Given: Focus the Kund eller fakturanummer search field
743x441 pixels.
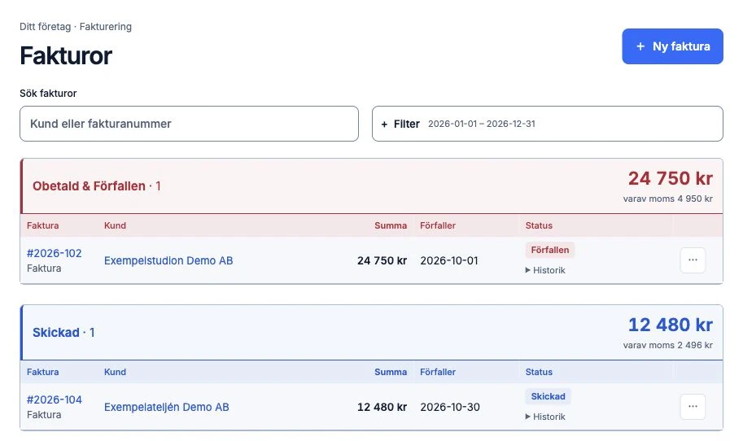Looking at the screenshot, I should coord(189,124).
